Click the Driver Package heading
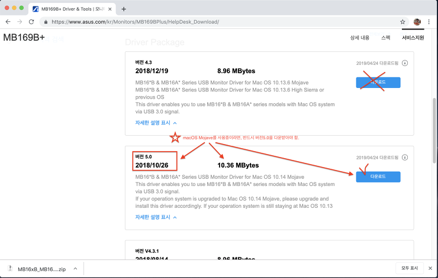 154,42
